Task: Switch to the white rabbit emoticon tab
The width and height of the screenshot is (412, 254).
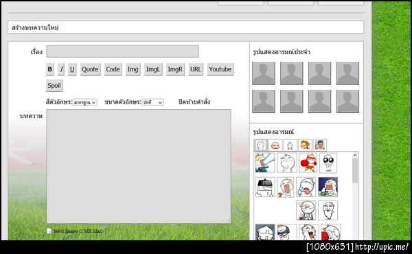Action: pyautogui.click(x=290, y=145)
